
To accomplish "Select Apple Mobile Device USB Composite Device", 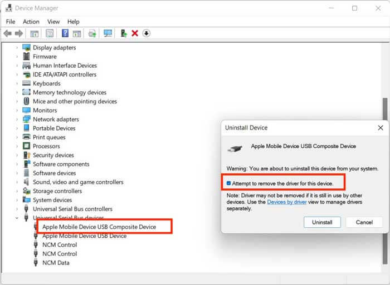I will tap(99, 227).
